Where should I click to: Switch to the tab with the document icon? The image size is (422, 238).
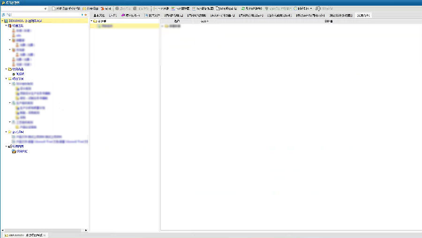pyautogui.click(x=152, y=15)
